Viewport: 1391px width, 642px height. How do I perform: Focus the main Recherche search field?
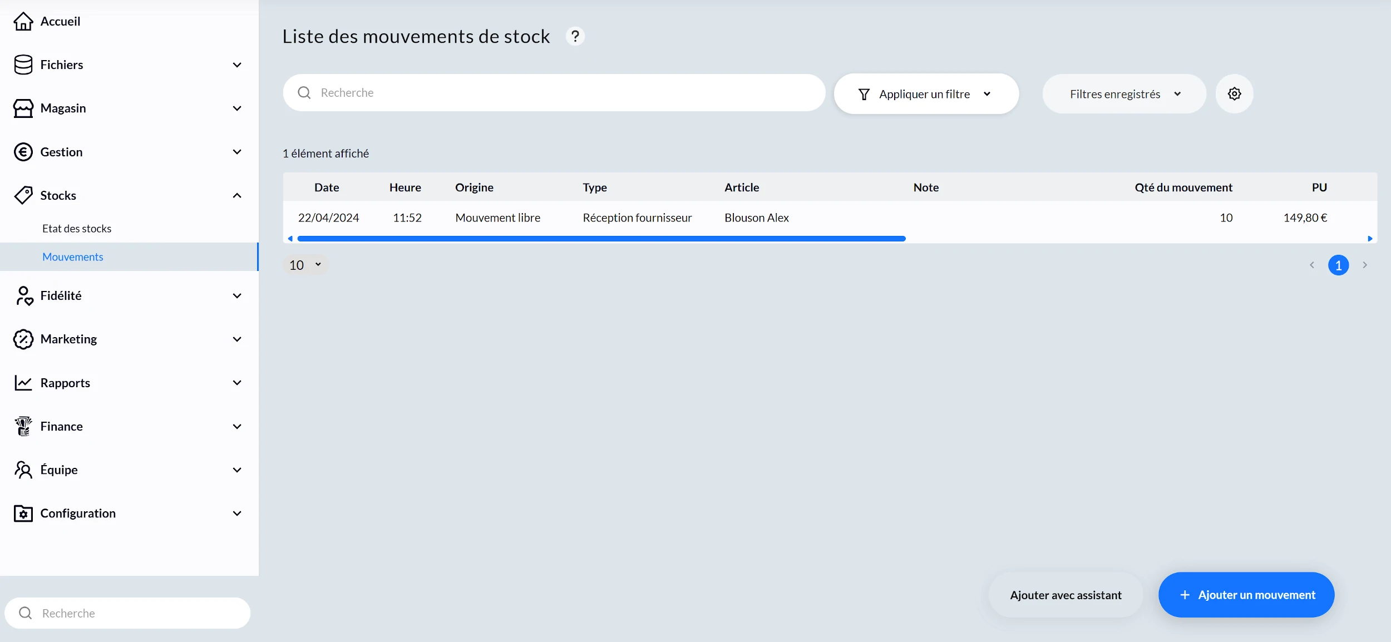554,92
